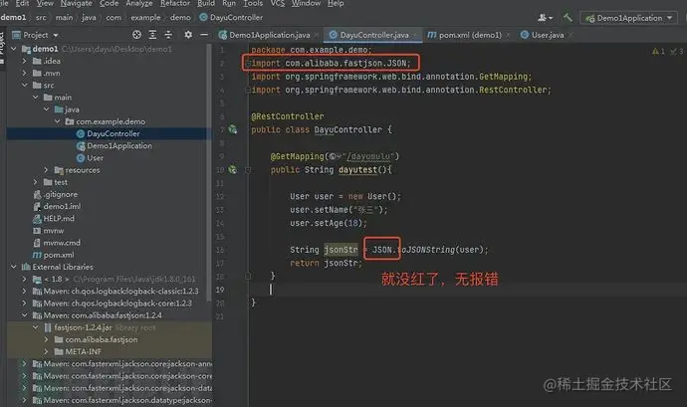
Task: Open the Analyze menu
Action: pyautogui.click(x=139, y=4)
